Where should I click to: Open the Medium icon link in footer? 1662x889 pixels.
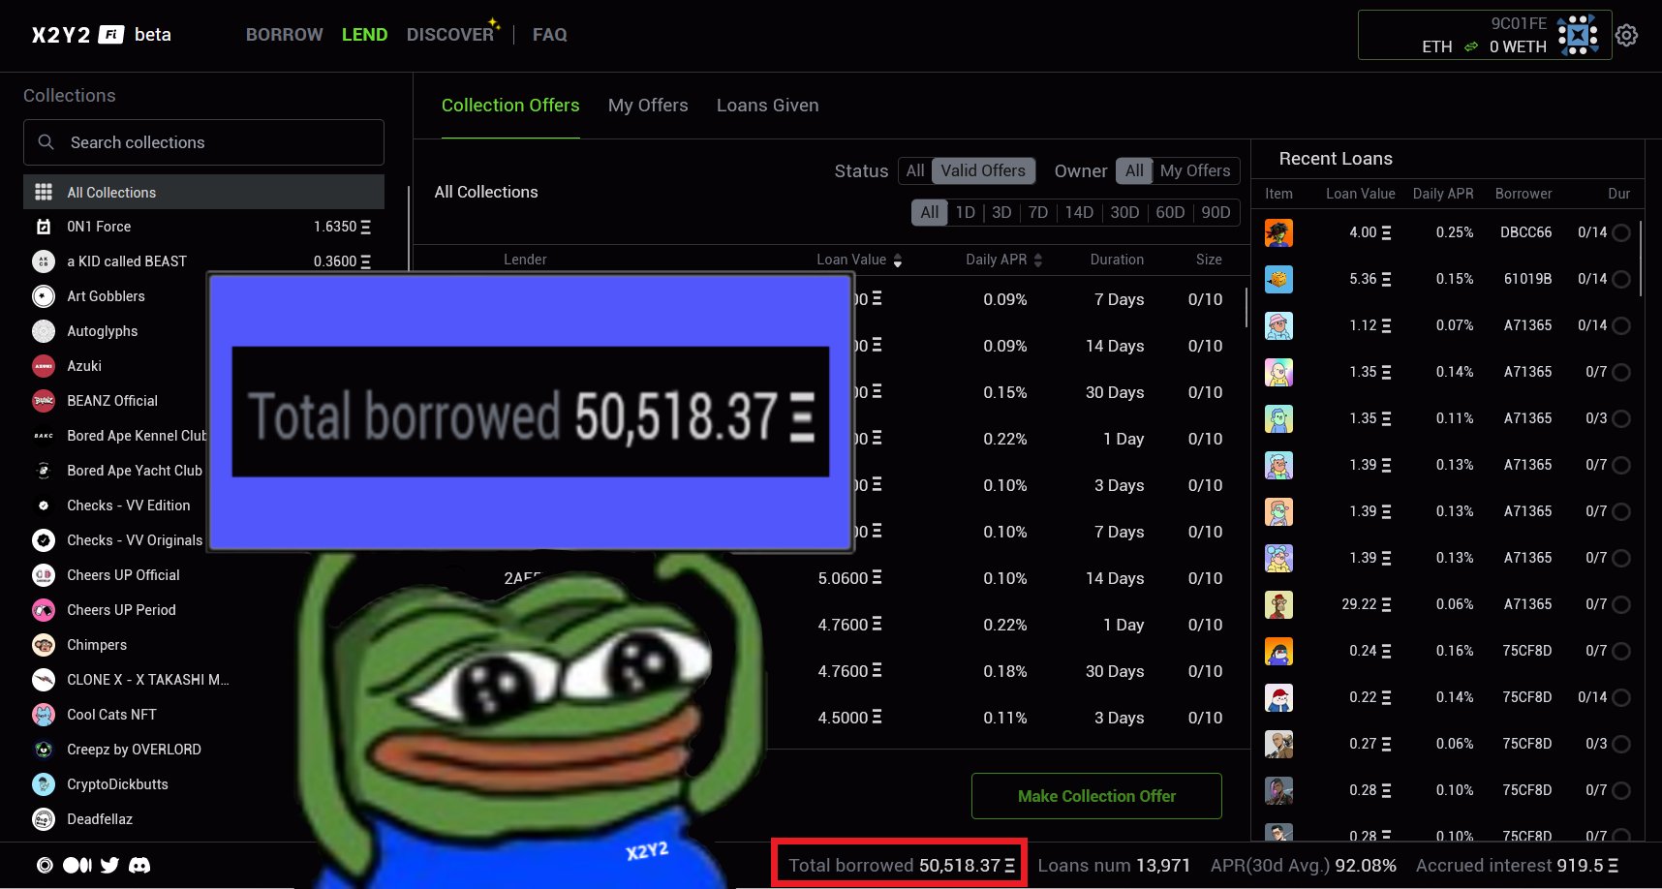click(x=77, y=865)
